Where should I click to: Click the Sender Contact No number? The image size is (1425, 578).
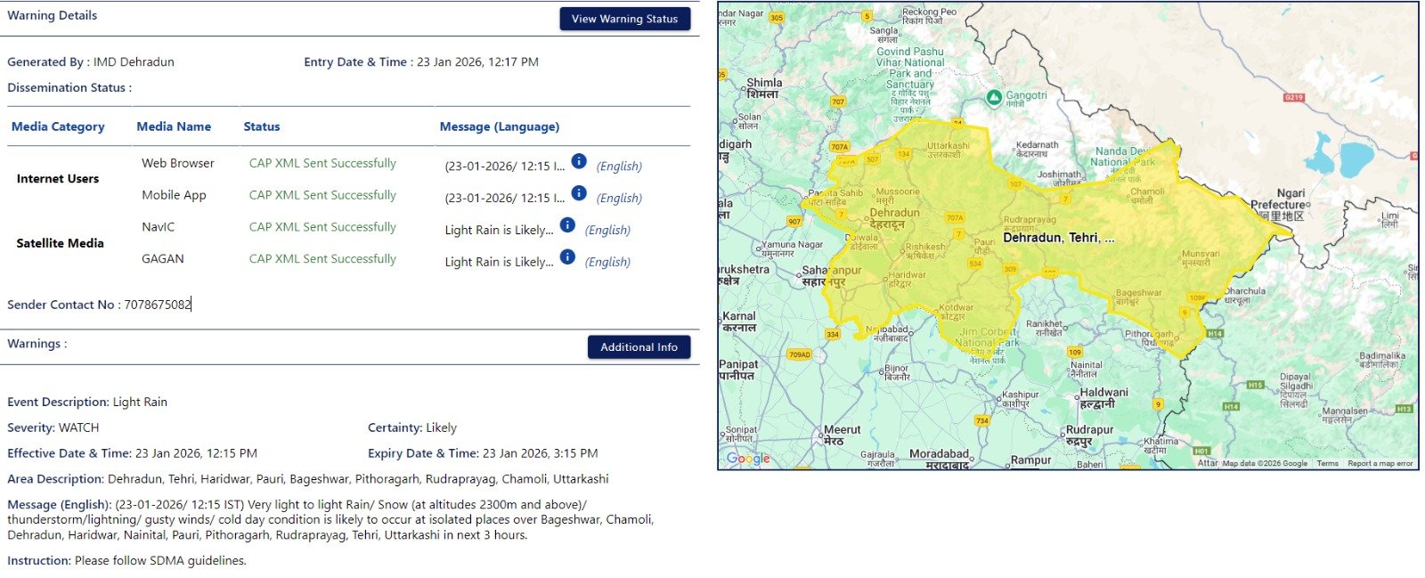click(158, 305)
